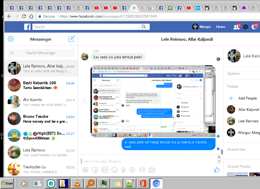
Task: Open Messenger icon in Facebook top bar
Action: click(246, 27)
